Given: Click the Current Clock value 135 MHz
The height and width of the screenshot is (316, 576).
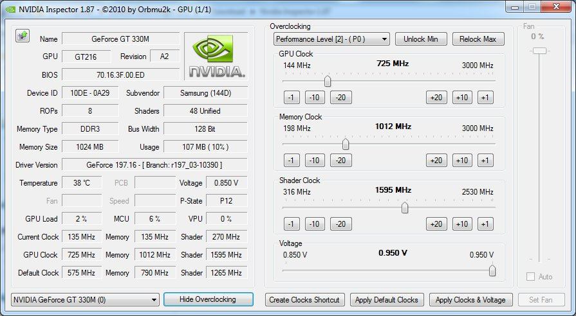Looking at the screenshot, I should pyautogui.click(x=82, y=236).
